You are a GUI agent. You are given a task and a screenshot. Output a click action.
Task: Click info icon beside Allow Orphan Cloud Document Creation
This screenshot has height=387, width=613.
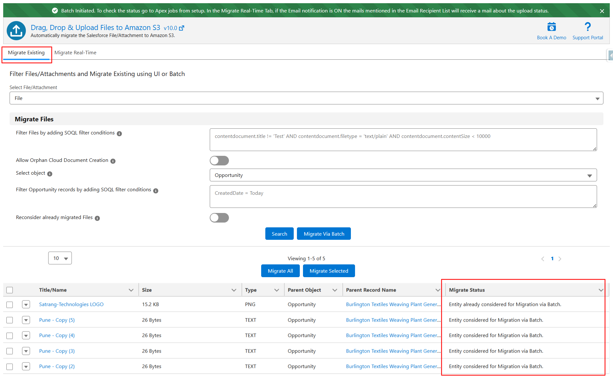(113, 161)
